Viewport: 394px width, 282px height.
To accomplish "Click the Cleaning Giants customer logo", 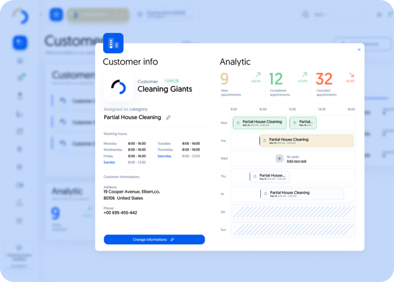I will point(118,87).
